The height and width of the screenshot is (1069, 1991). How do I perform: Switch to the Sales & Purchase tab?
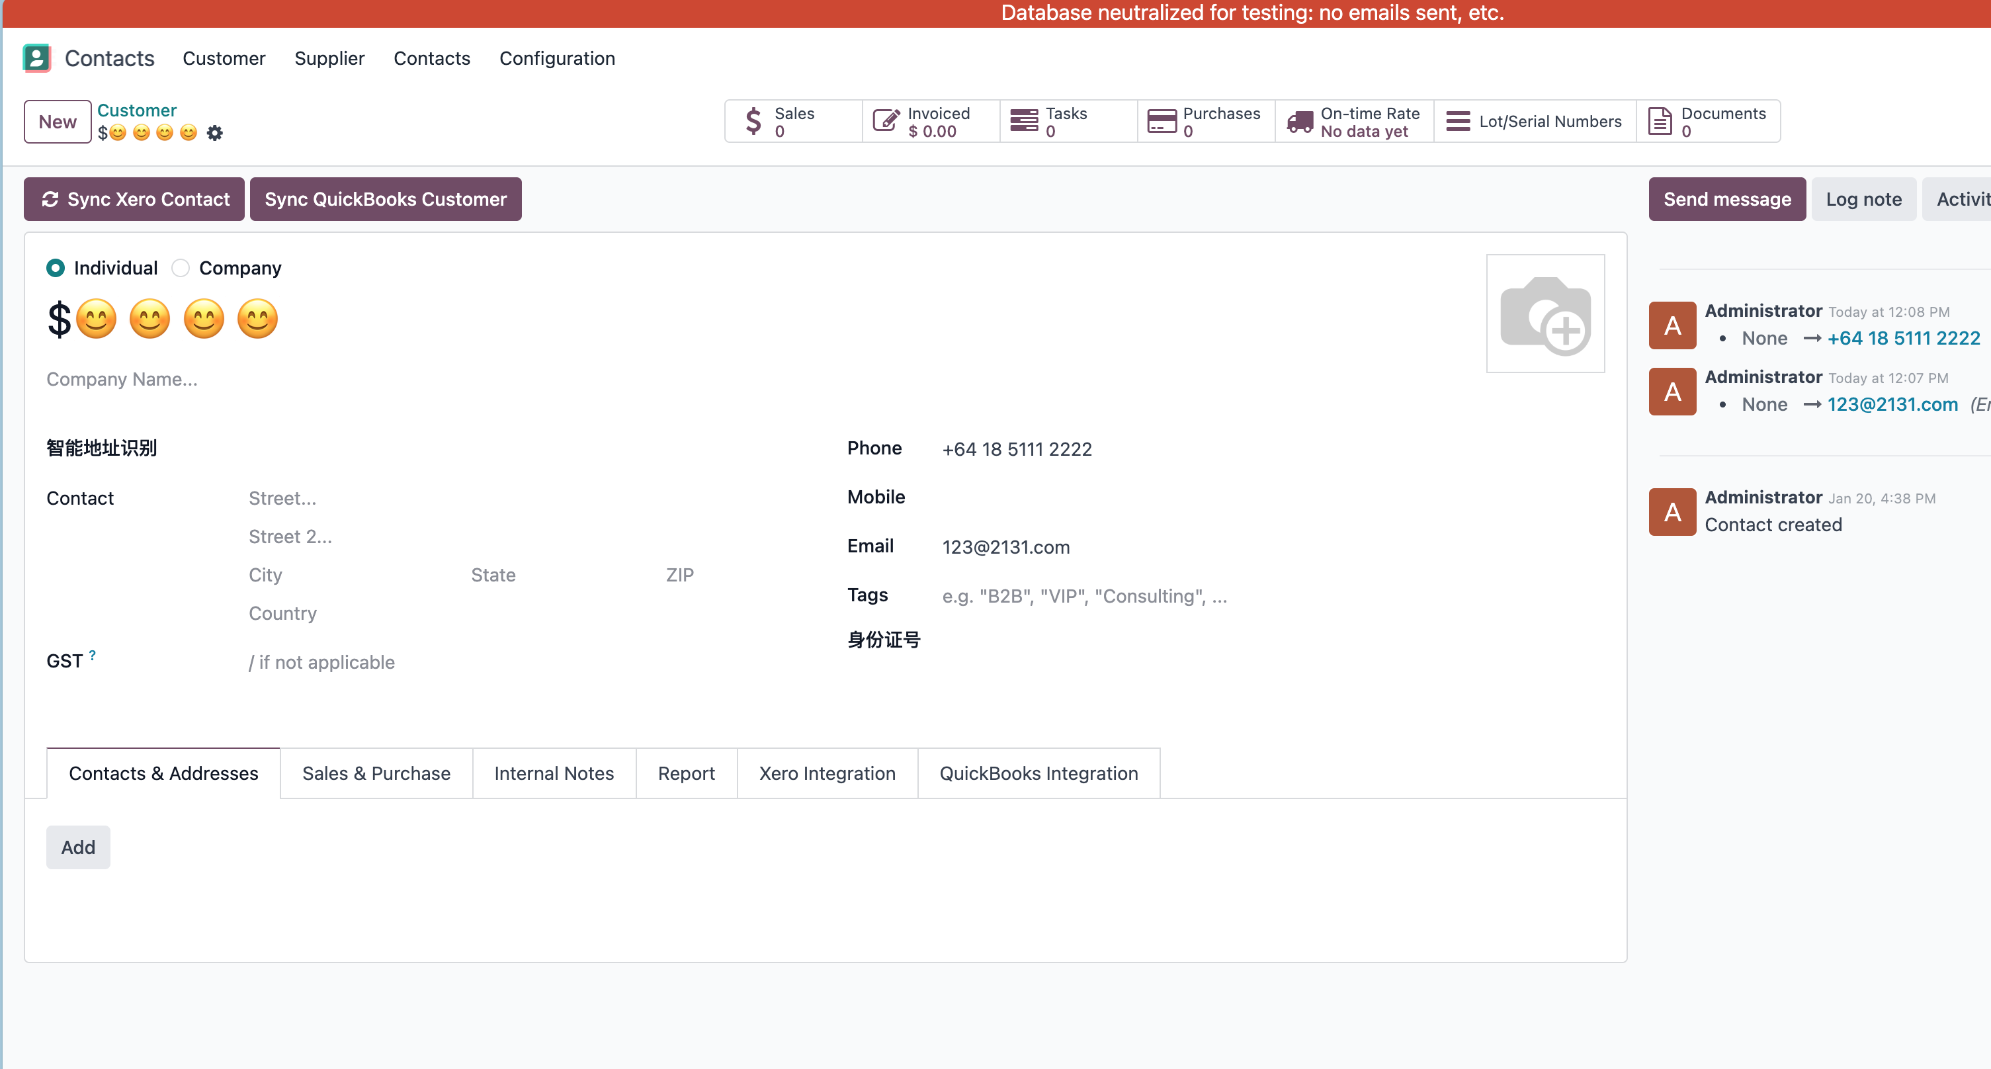(x=376, y=773)
